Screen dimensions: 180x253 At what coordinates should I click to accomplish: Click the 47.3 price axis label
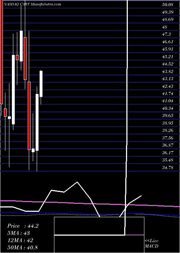166,34
